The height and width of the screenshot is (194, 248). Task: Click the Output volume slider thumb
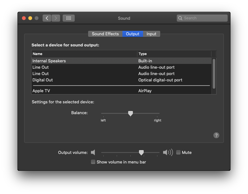(141, 153)
